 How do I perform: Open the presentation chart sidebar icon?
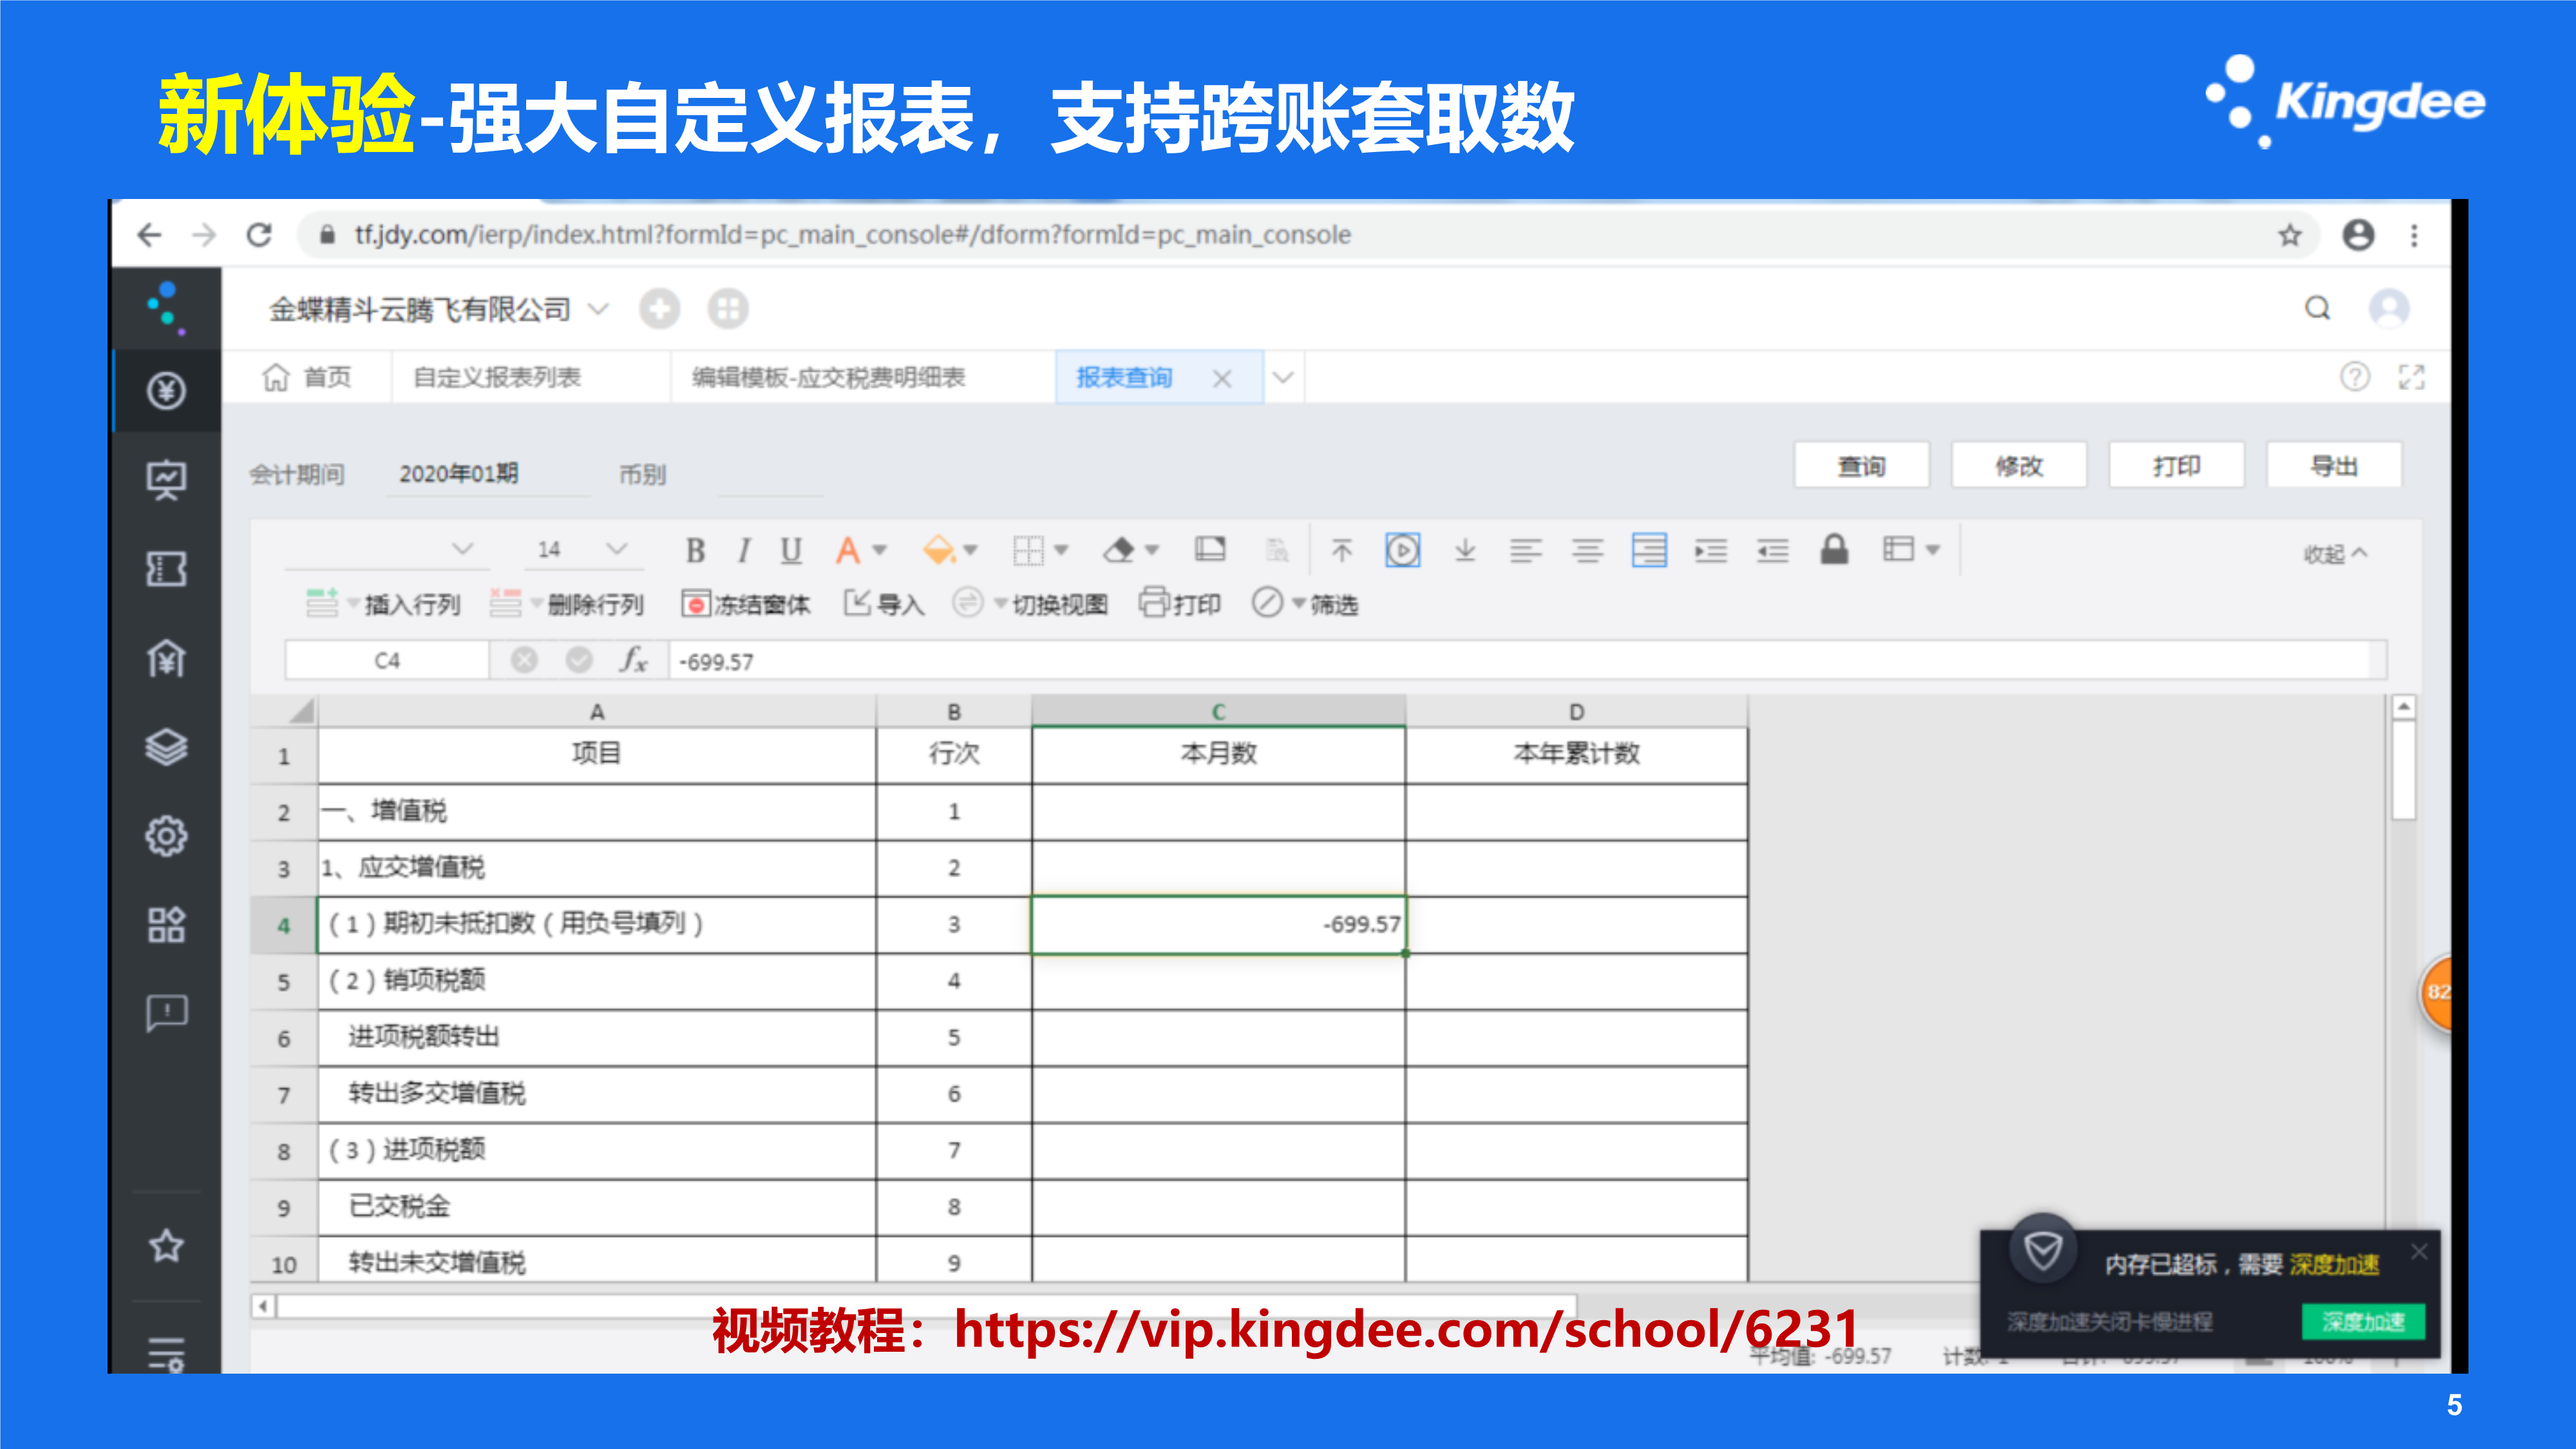166,480
